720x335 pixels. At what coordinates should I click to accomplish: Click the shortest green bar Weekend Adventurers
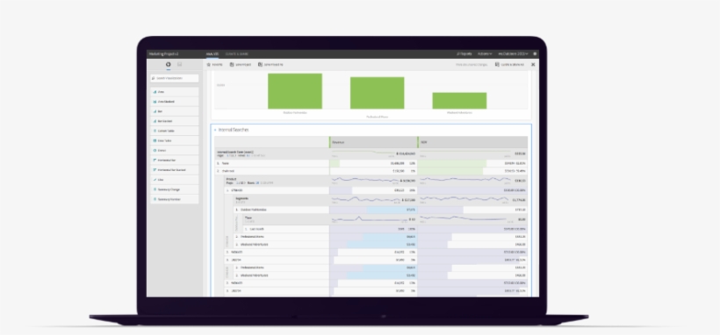point(459,101)
